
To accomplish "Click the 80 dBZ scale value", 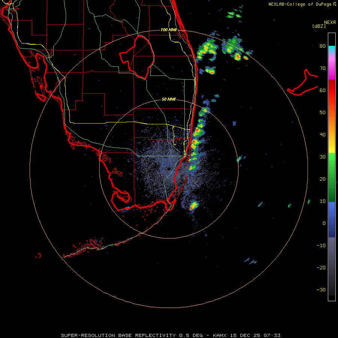I will tap(323, 46).
